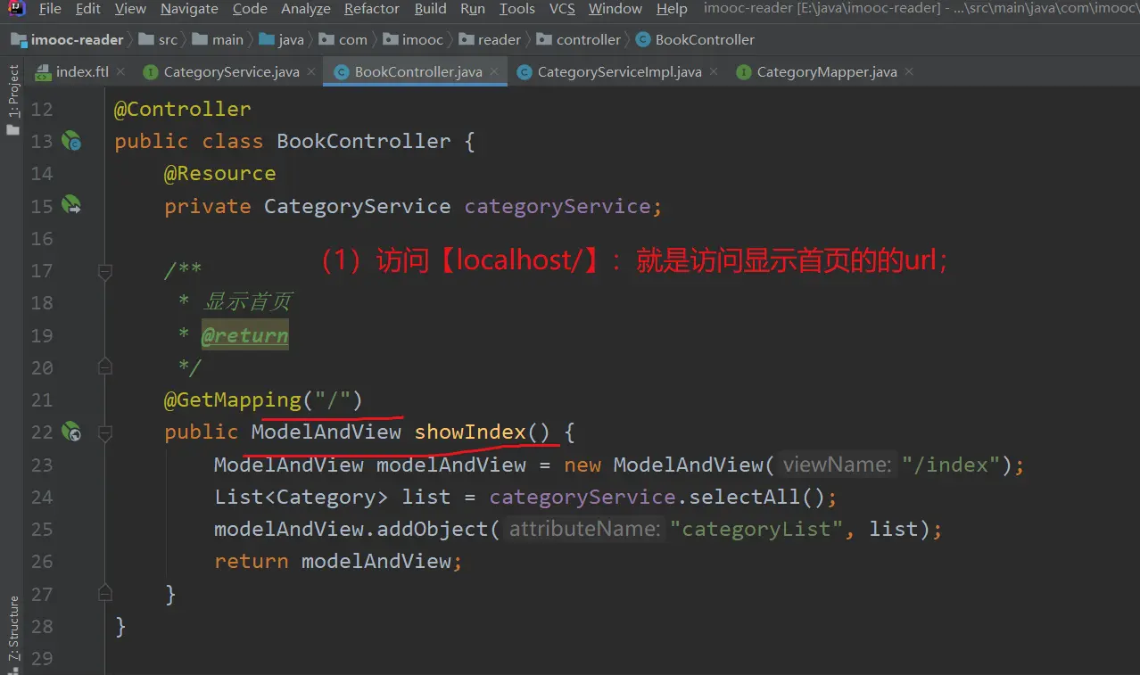Close the index.ftl editor tab
The width and height of the screenshot is (1140, 675).
120,71
